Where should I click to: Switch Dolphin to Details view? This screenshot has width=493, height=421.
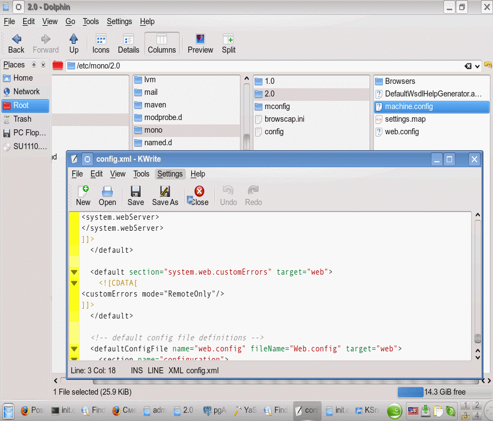128,44
